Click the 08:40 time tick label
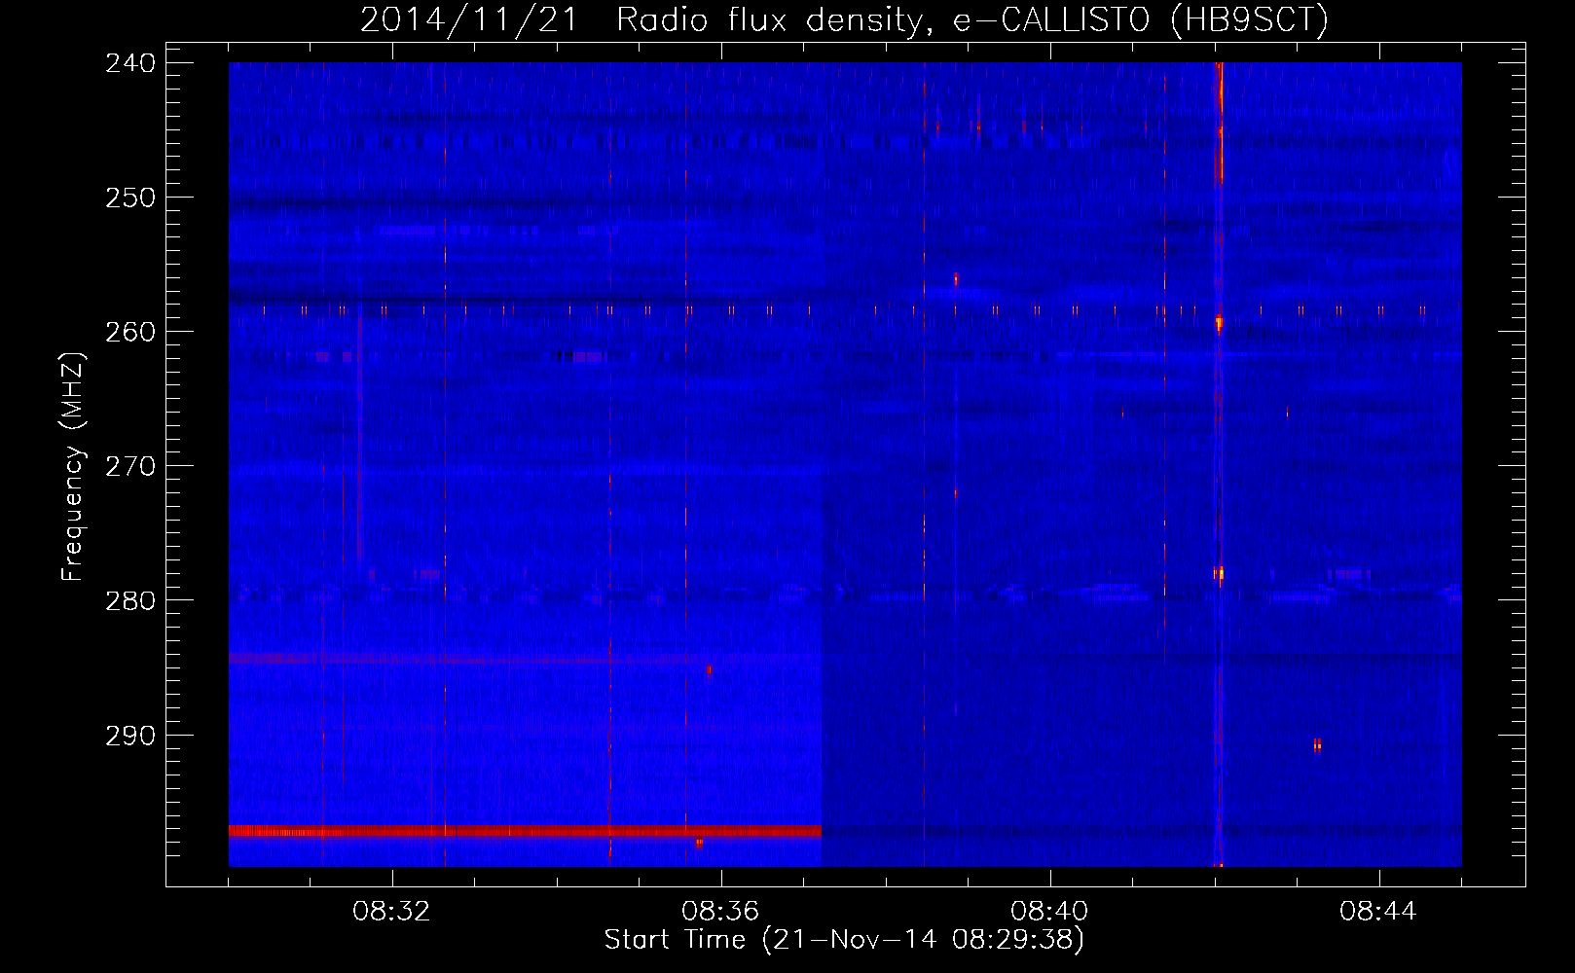Screen dimensions: 1575x973 point(1049,912)
